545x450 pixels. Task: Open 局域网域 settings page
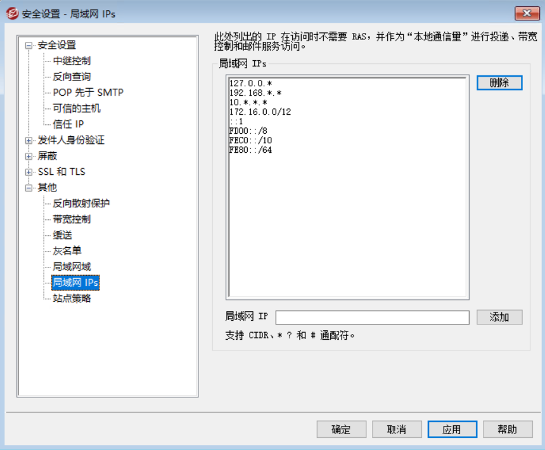click(72, 267)
